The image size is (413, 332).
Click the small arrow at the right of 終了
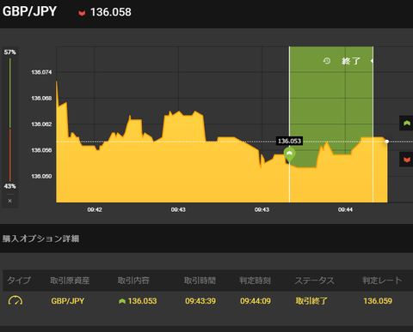pos(372,61)
